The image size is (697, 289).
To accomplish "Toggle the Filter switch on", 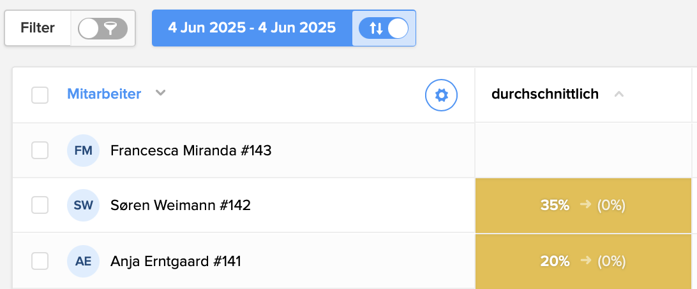I will tap(103, 28).
